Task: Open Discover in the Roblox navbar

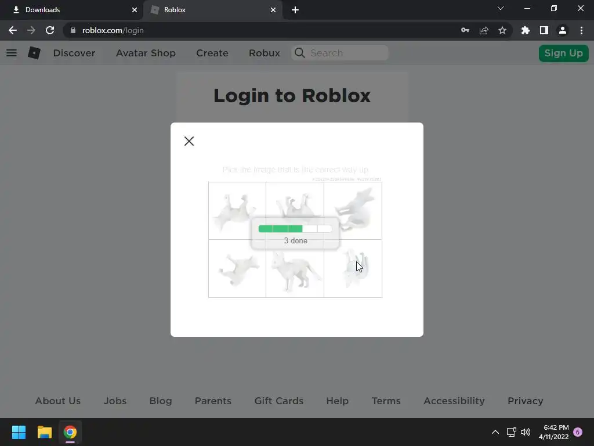Action: [x=74, y=53]
